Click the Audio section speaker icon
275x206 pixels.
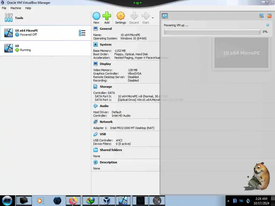pyautogui.click(x=95, y=106)
